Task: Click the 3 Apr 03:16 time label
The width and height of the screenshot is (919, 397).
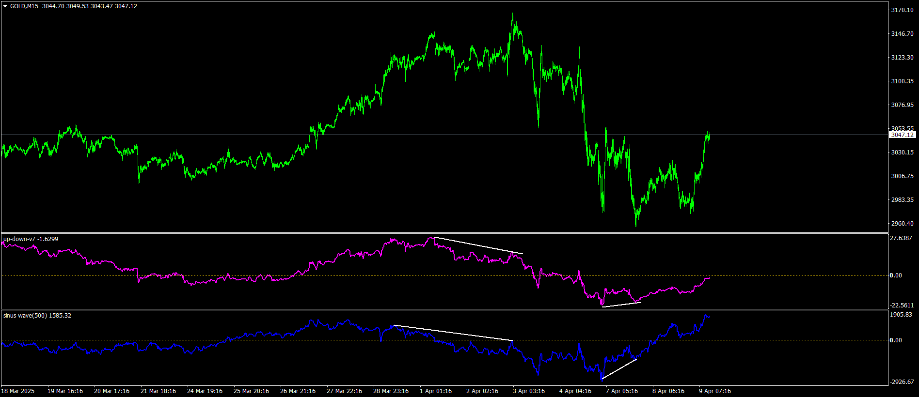Action: point(529,391)
